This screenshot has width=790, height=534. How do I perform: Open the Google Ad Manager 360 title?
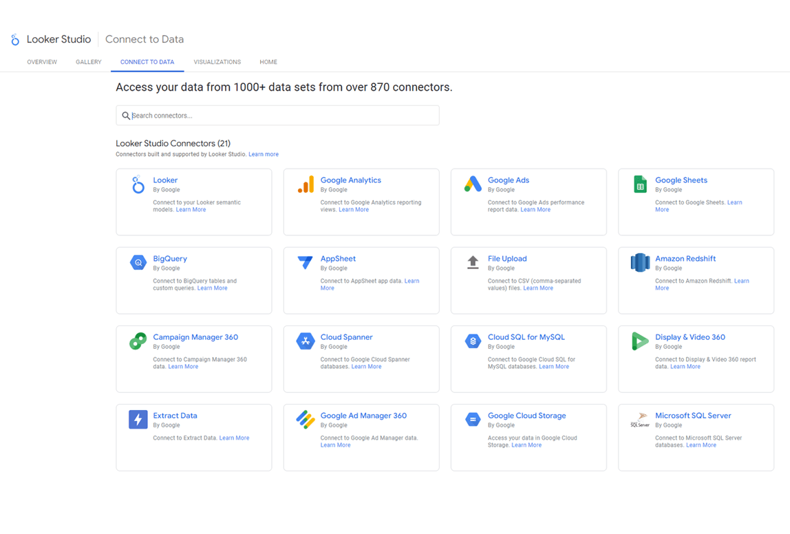(x=363, y=416)
